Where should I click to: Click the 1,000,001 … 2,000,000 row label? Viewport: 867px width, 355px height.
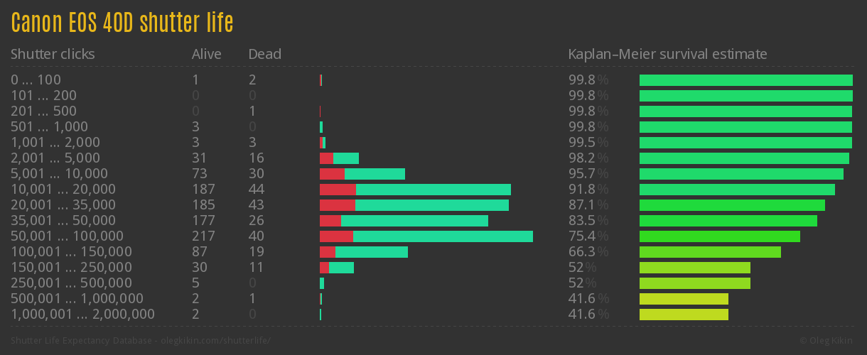click(82, 315)
